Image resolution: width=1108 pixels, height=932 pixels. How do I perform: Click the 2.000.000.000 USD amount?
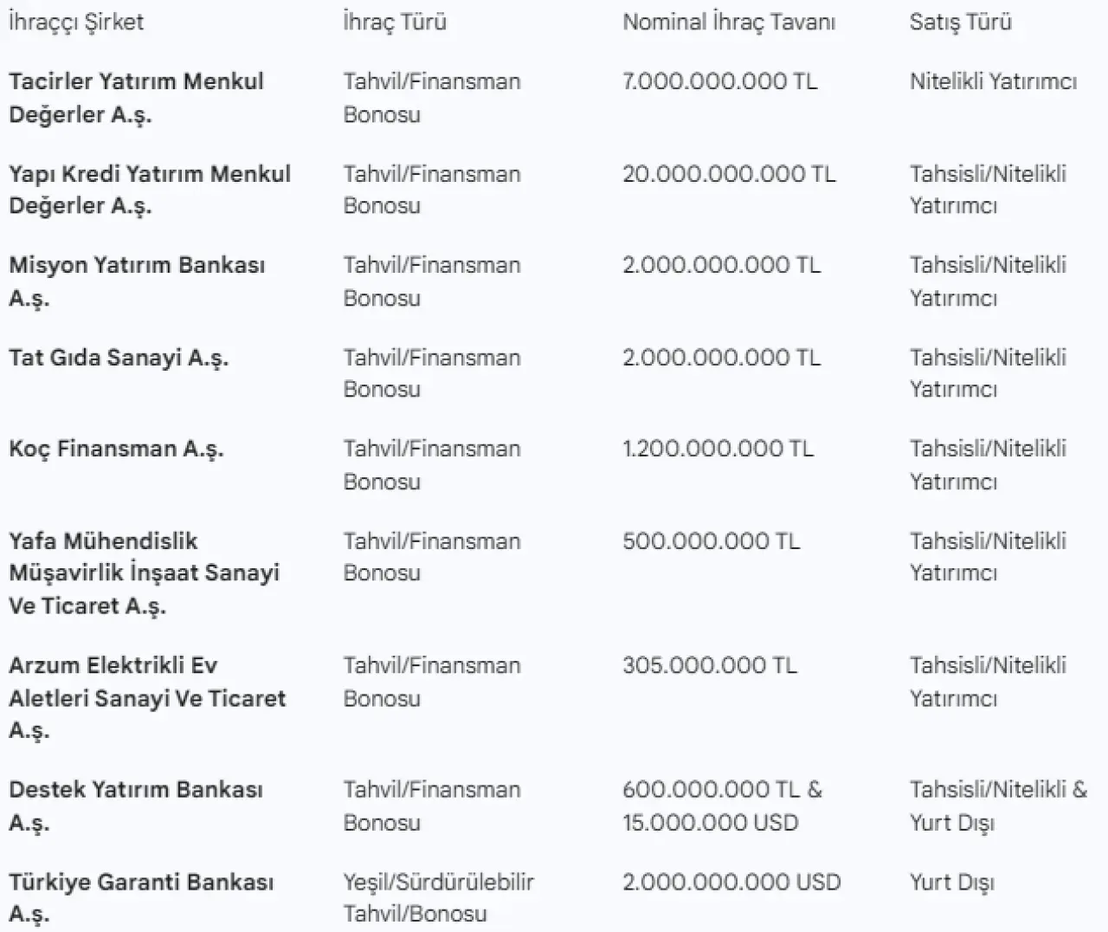731,883
